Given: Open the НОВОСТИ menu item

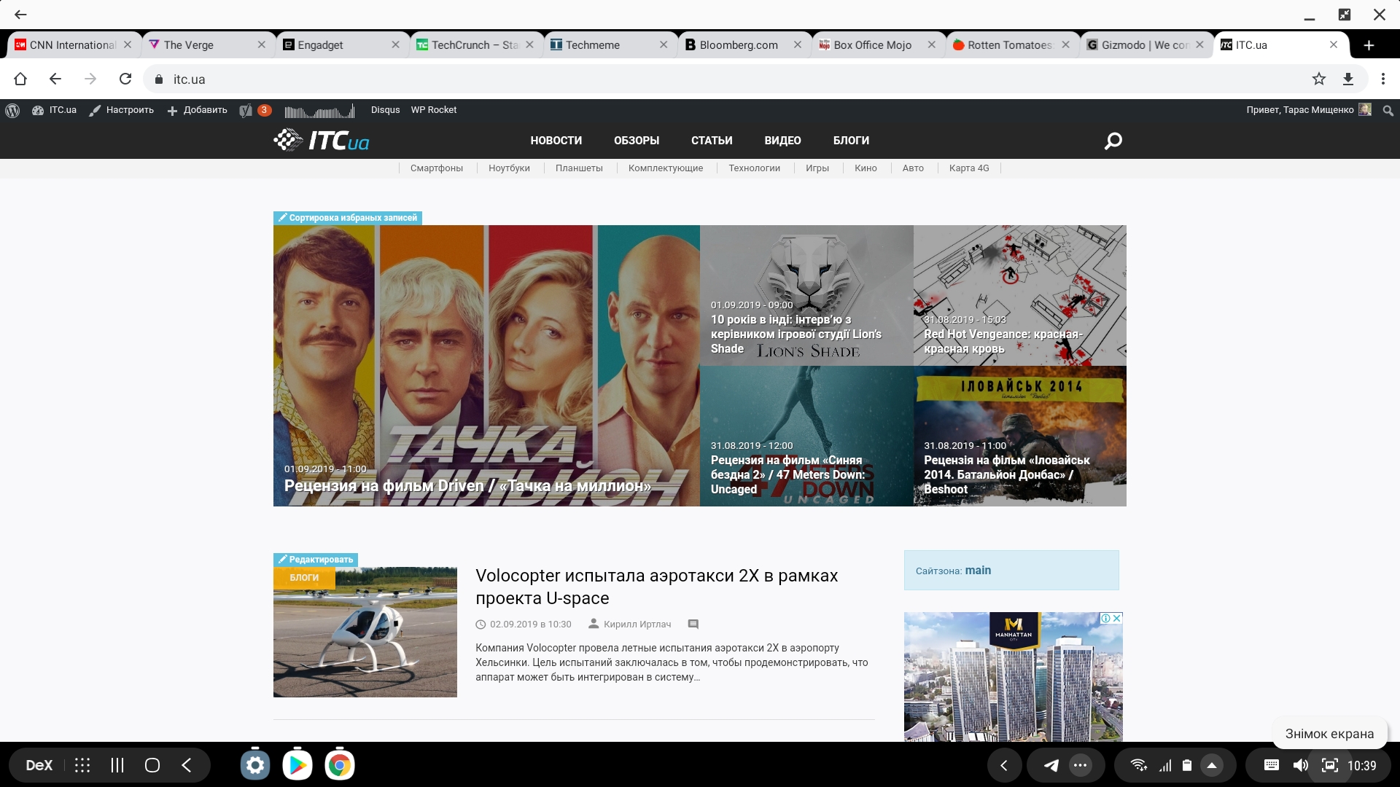Looking at the screenshot, I should [556, 141].
